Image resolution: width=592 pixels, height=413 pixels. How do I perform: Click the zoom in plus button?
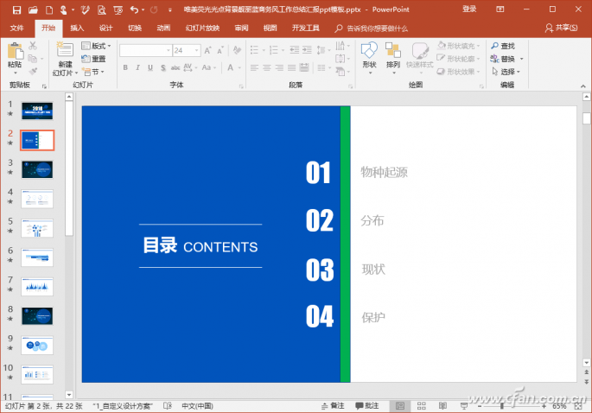point(544,406)
